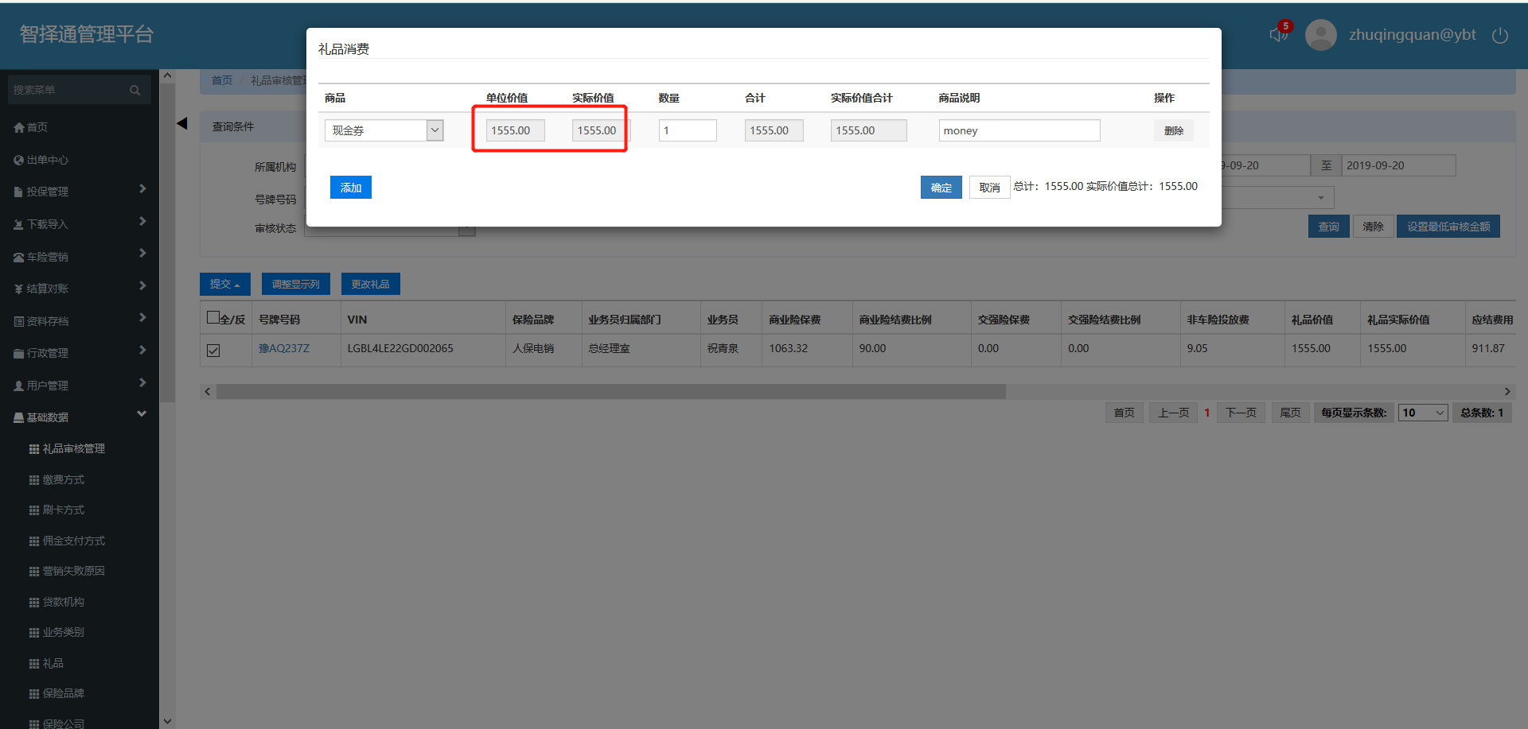This screenshot has height=729, width=1528.
Task: Click the 添加 button in gift dialog
Action: [x=351, y=188]
